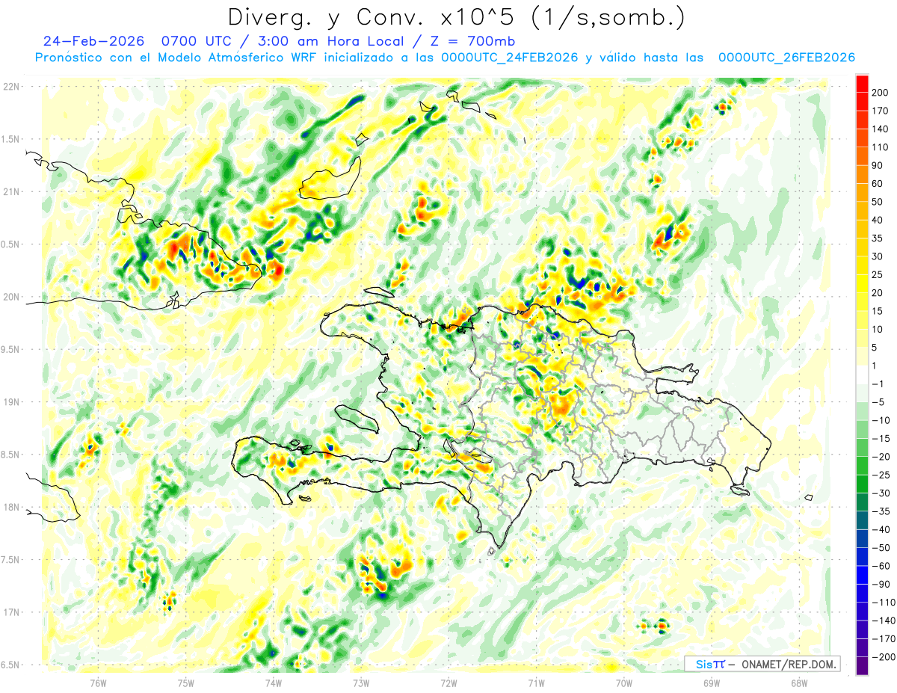Click the positive "25" color scale value
Screen dimensions: 897x693
point(878,274)
